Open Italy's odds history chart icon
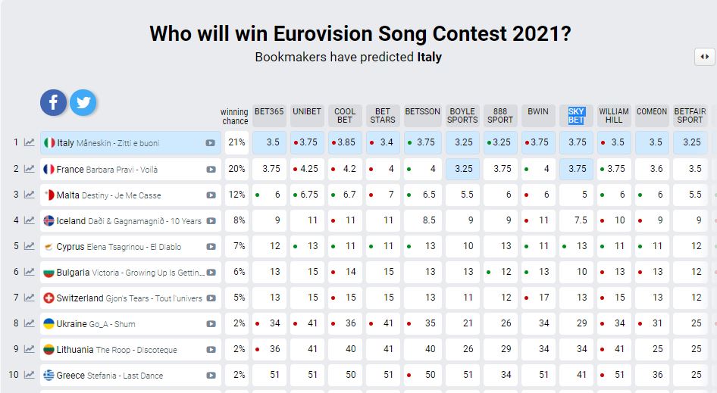Screen dimensions: 717x393 point(30,142)
